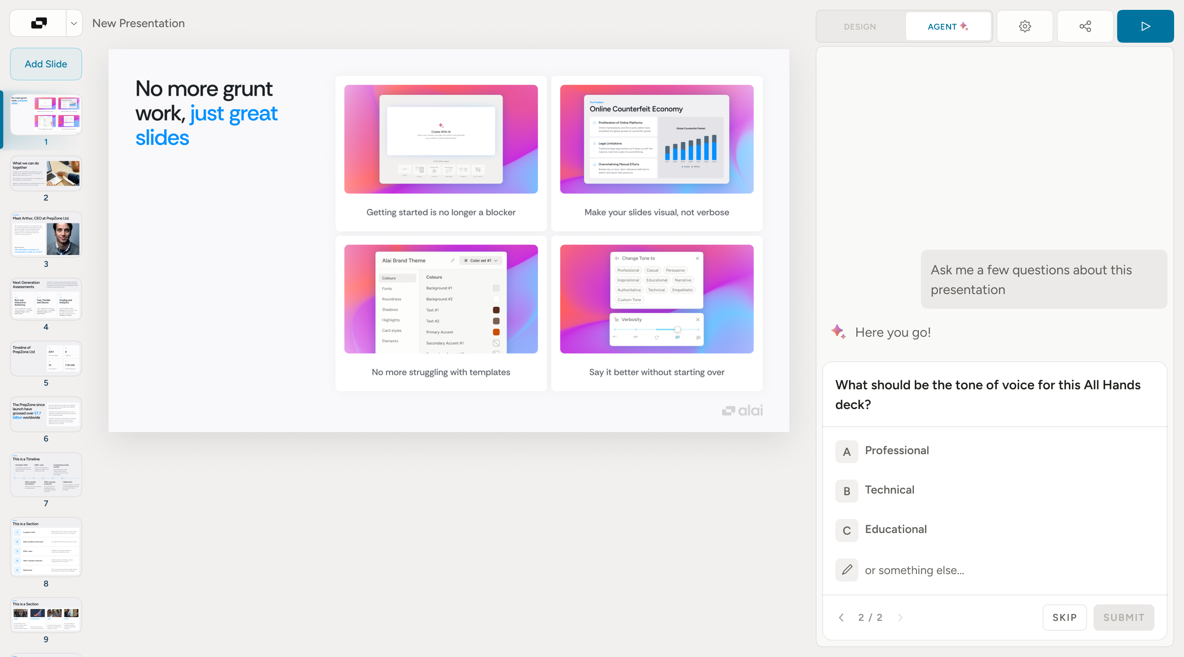Screen dimensions: 1184x657
Task: Go to the previous question arrow
Action: pyautogui.click(x=841, y=618)
